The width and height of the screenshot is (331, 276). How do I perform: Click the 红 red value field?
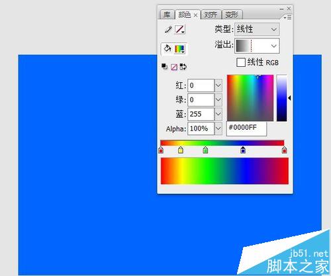pyautogui.click(x=201, y=85)
